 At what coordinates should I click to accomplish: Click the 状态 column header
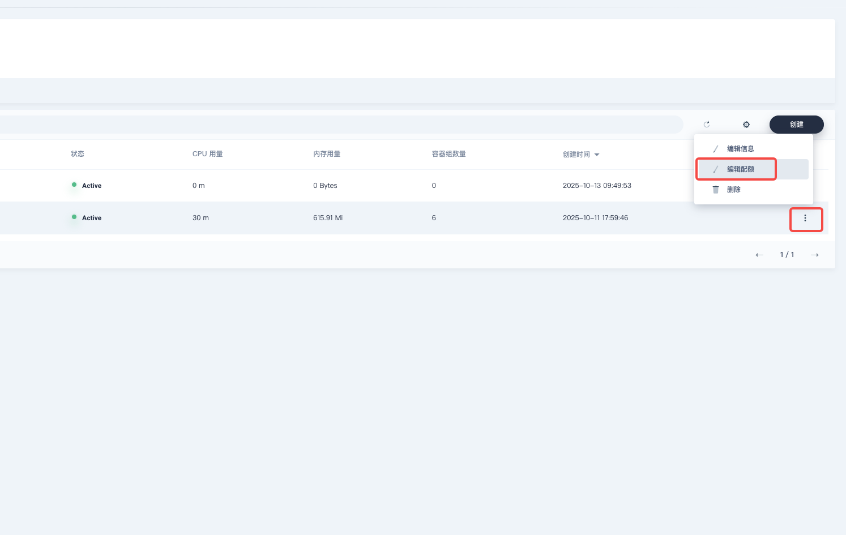[78, 154]
